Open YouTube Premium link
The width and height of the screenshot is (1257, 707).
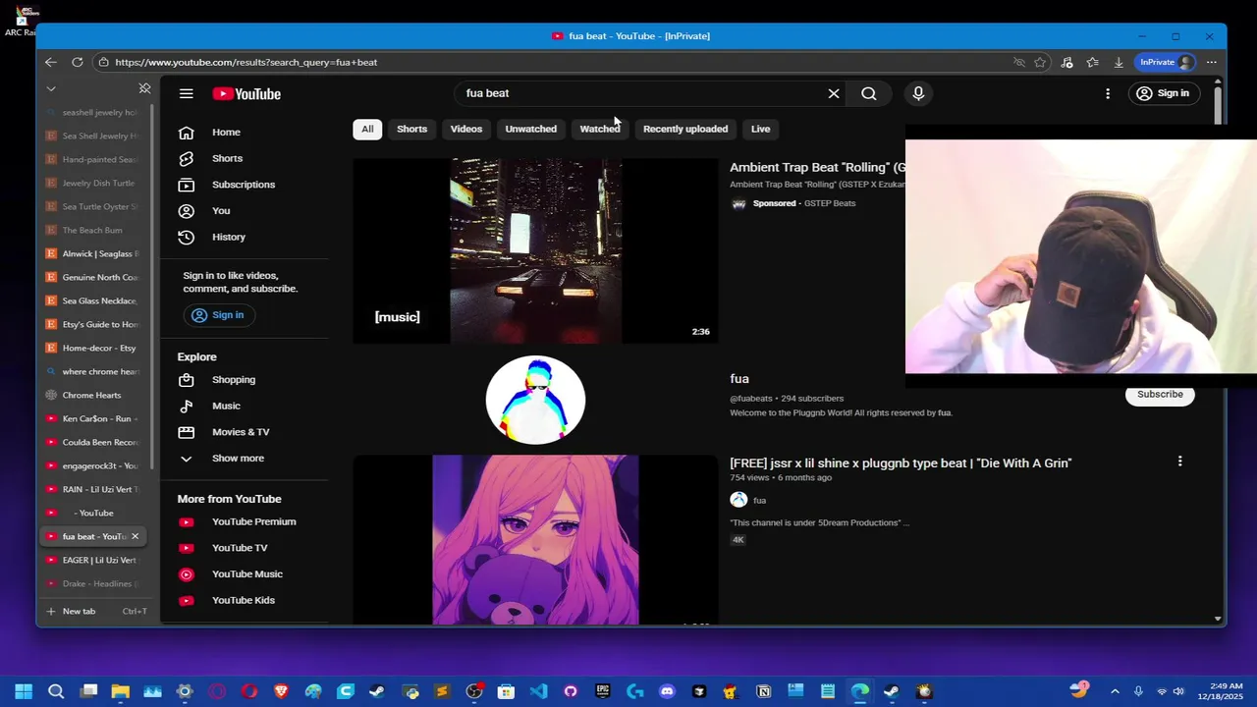coord(244,521)
